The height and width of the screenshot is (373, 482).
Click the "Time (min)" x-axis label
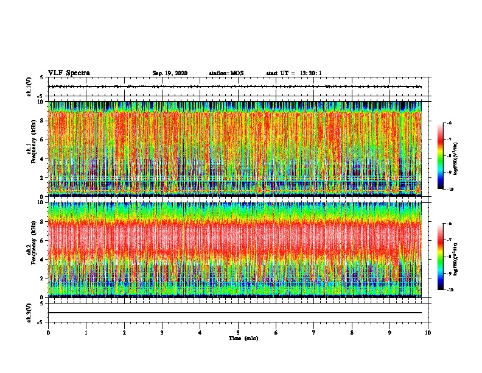(x=243, y=338)
